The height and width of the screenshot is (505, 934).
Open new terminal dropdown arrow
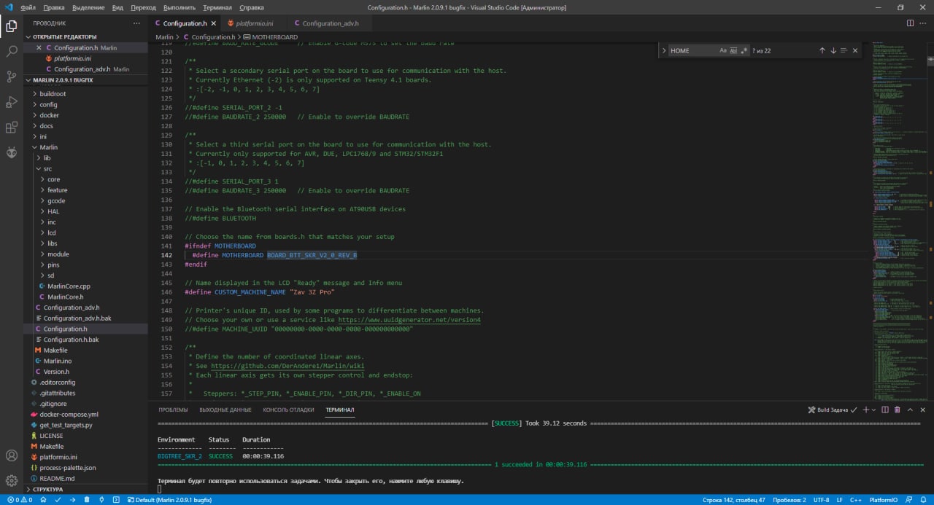[x=873, y=410]
